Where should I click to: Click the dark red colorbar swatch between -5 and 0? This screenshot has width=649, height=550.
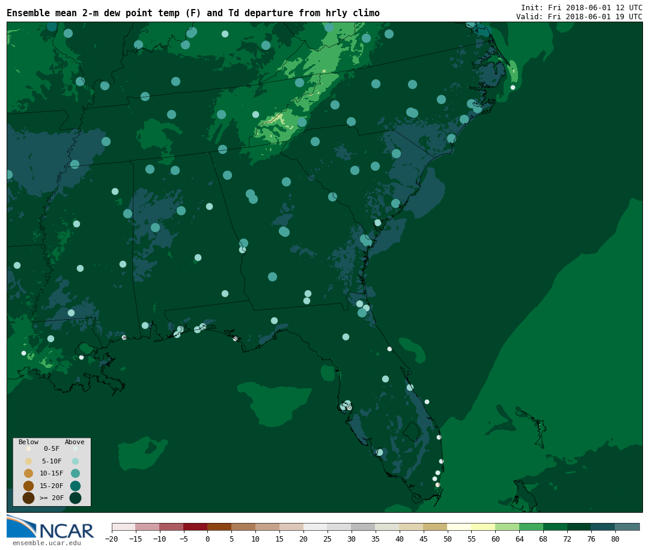click(x=195, y=527)
